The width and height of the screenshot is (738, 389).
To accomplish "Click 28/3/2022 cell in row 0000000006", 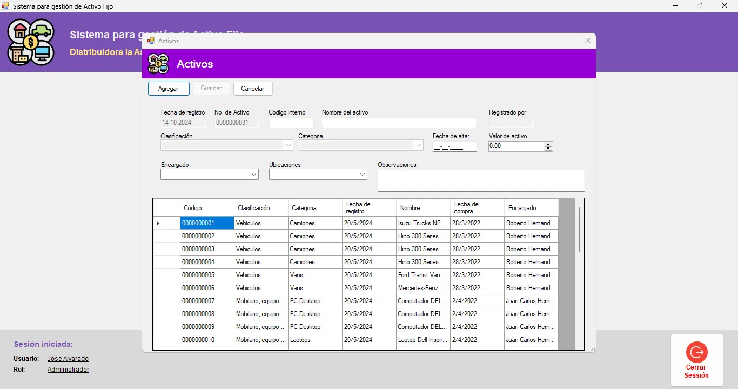I will tap(477, 288).
